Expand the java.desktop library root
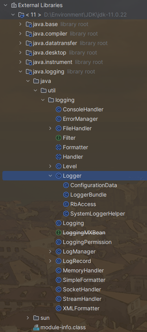 [20, 53]
